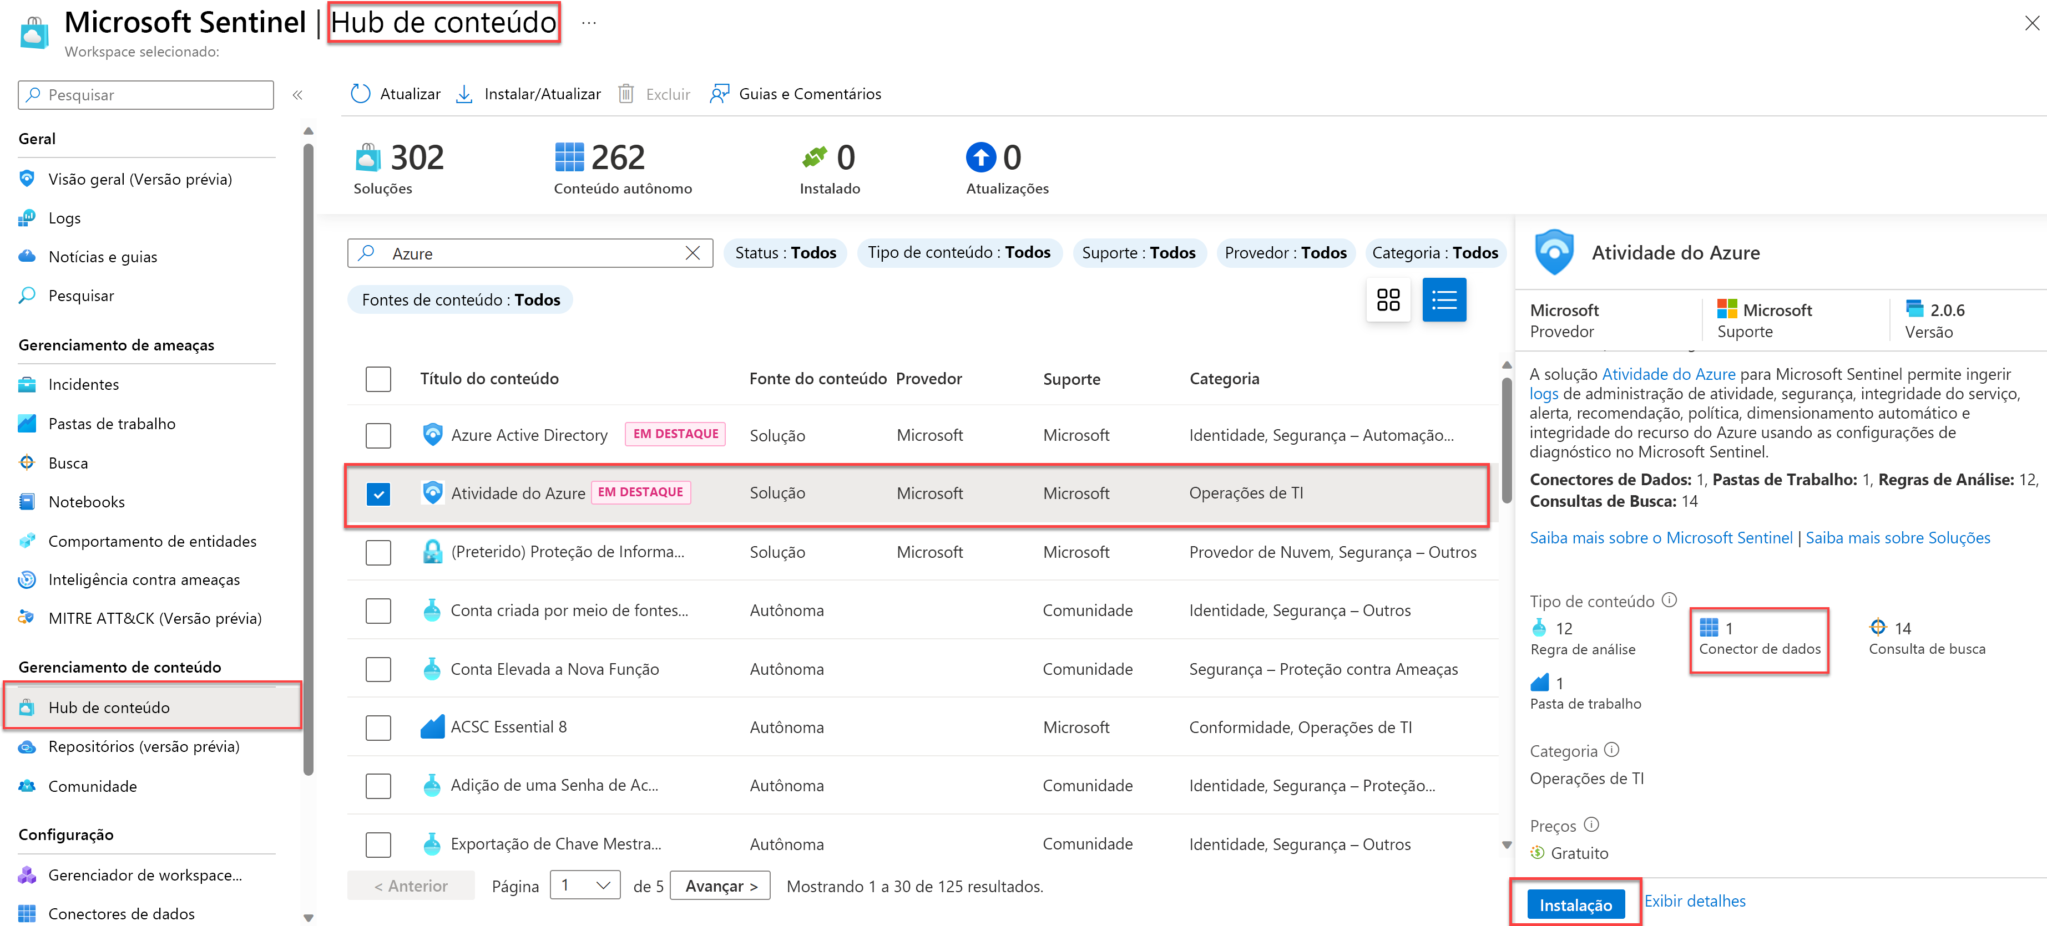2047x926 pixels.
Task: Open Saiba mais sobre o Microsoft Sentinel link
Action: click(x=1661, y=538)
